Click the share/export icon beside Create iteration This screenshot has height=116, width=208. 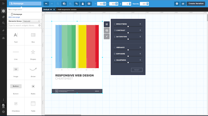pos(183,3)
